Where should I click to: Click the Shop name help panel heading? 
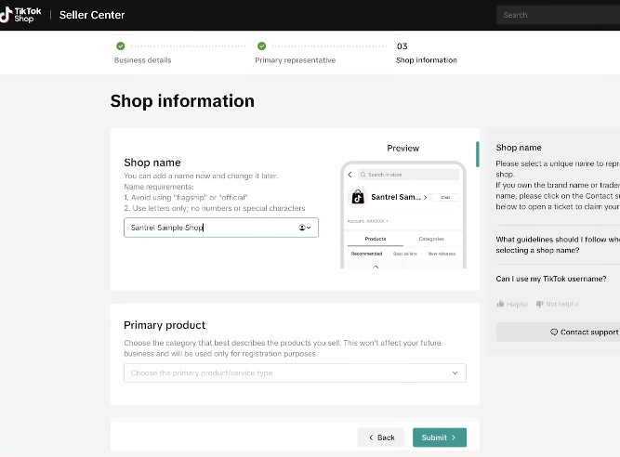click(519, 148)
